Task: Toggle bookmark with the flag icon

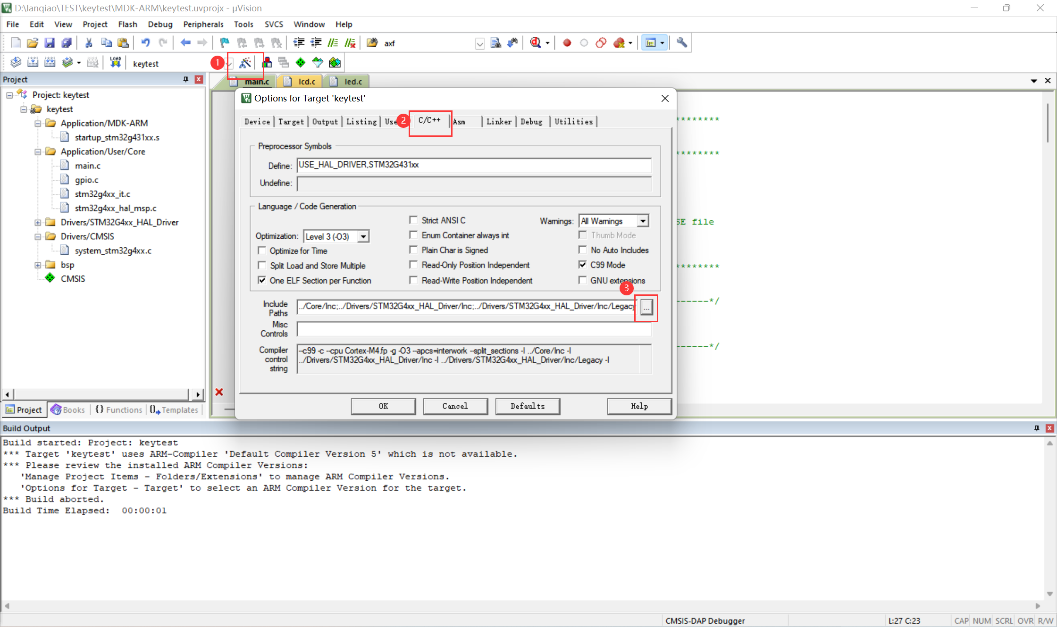Action: click(x=225, y=43)
